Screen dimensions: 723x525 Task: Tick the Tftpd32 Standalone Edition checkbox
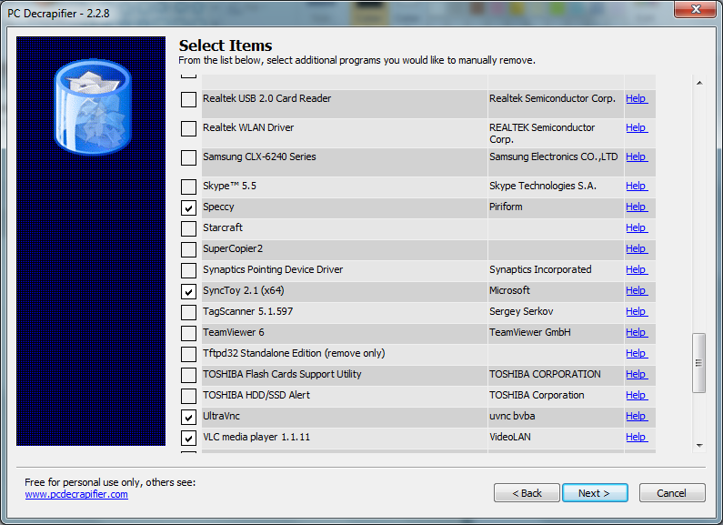coord(188,354)
